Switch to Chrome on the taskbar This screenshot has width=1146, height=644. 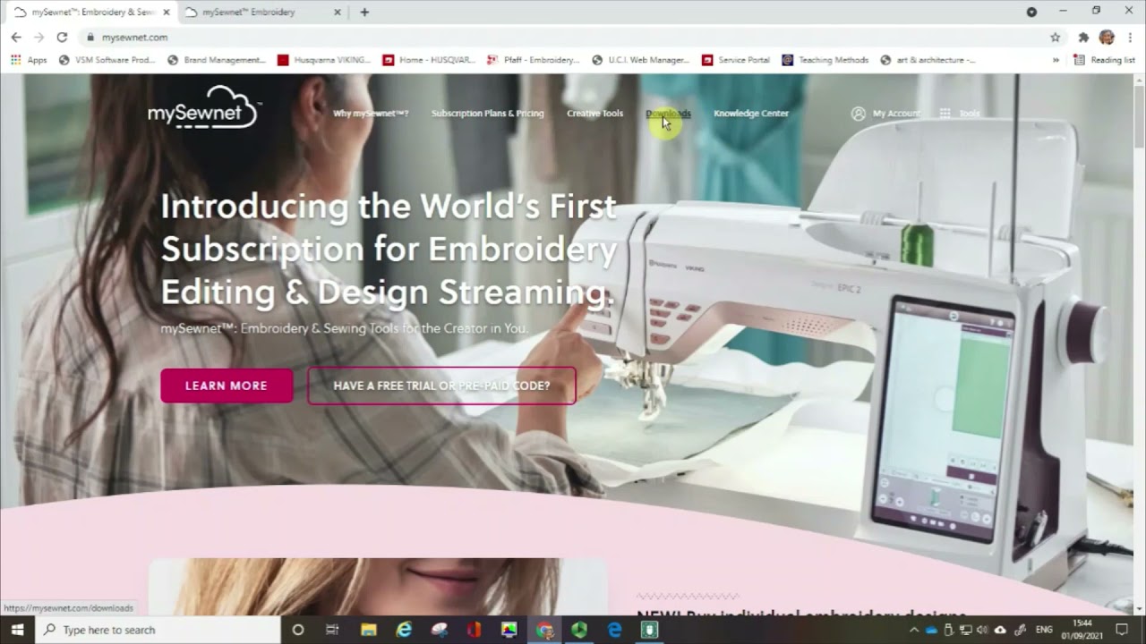544,630
